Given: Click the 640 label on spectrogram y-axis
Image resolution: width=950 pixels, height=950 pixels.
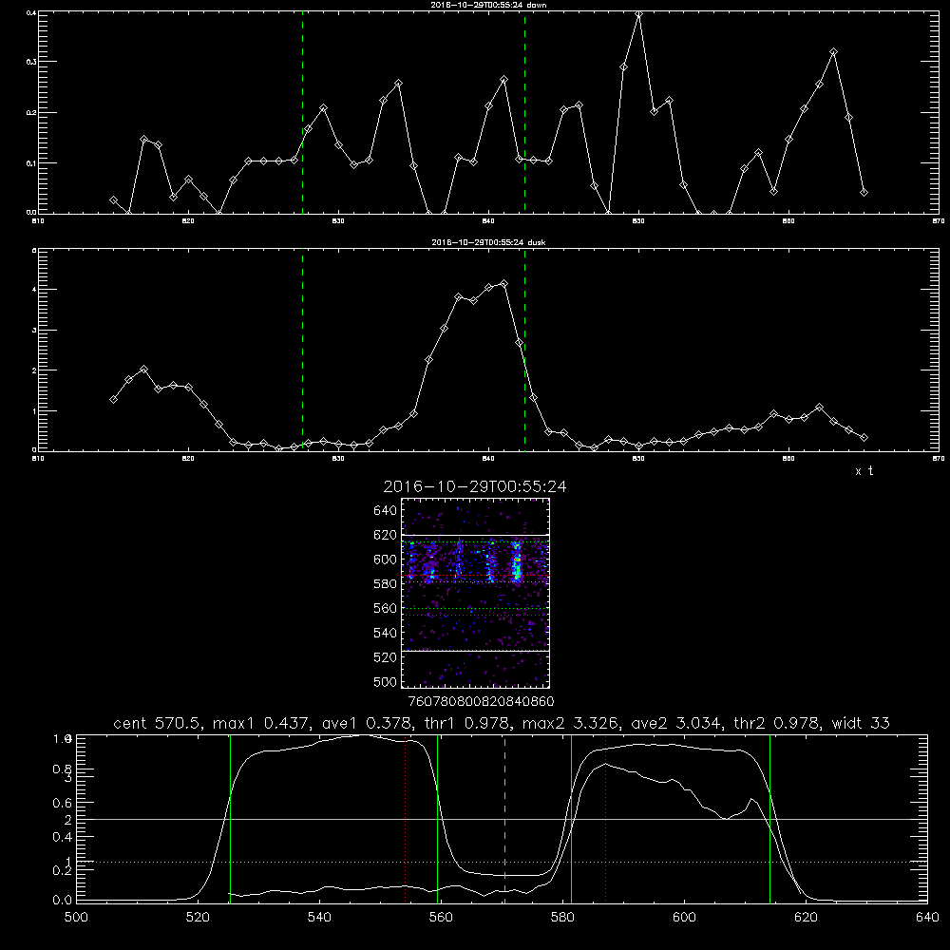Looking at the screenshot, I should pos(385,511).
